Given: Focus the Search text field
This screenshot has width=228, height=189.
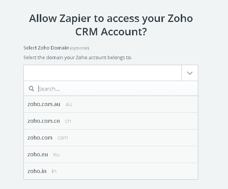Looking at the screenshot, I should pyautogui.click(x=115, y=89).
